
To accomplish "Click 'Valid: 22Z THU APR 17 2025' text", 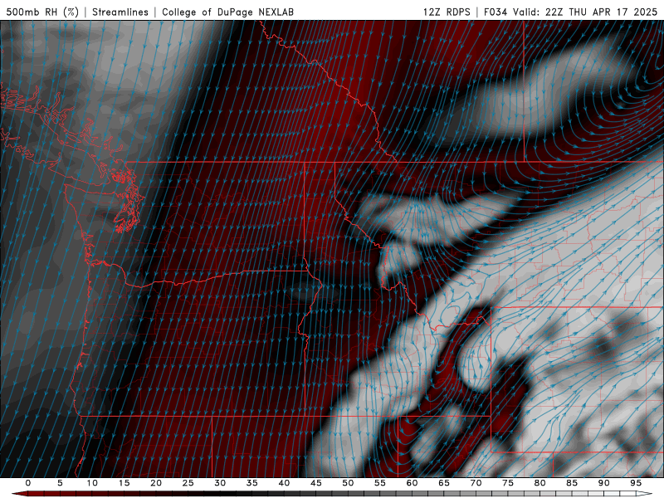I will click(585, 12).
